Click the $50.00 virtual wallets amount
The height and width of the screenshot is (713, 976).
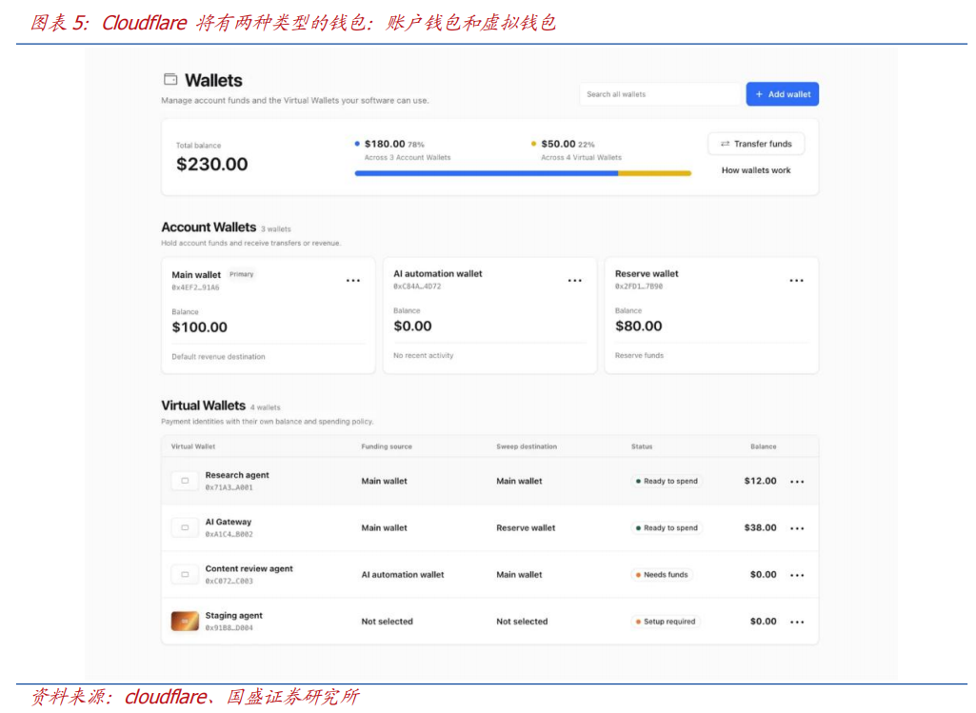click(x=558, y=144)
